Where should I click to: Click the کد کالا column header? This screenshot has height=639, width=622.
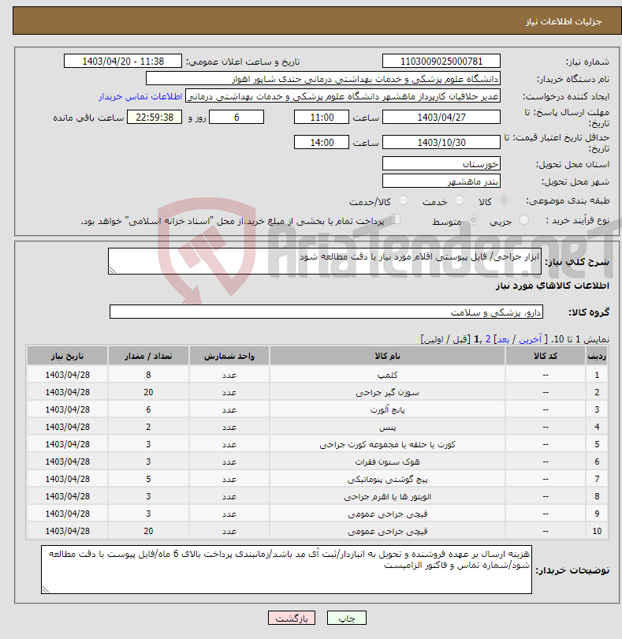(x=546, y=356)
